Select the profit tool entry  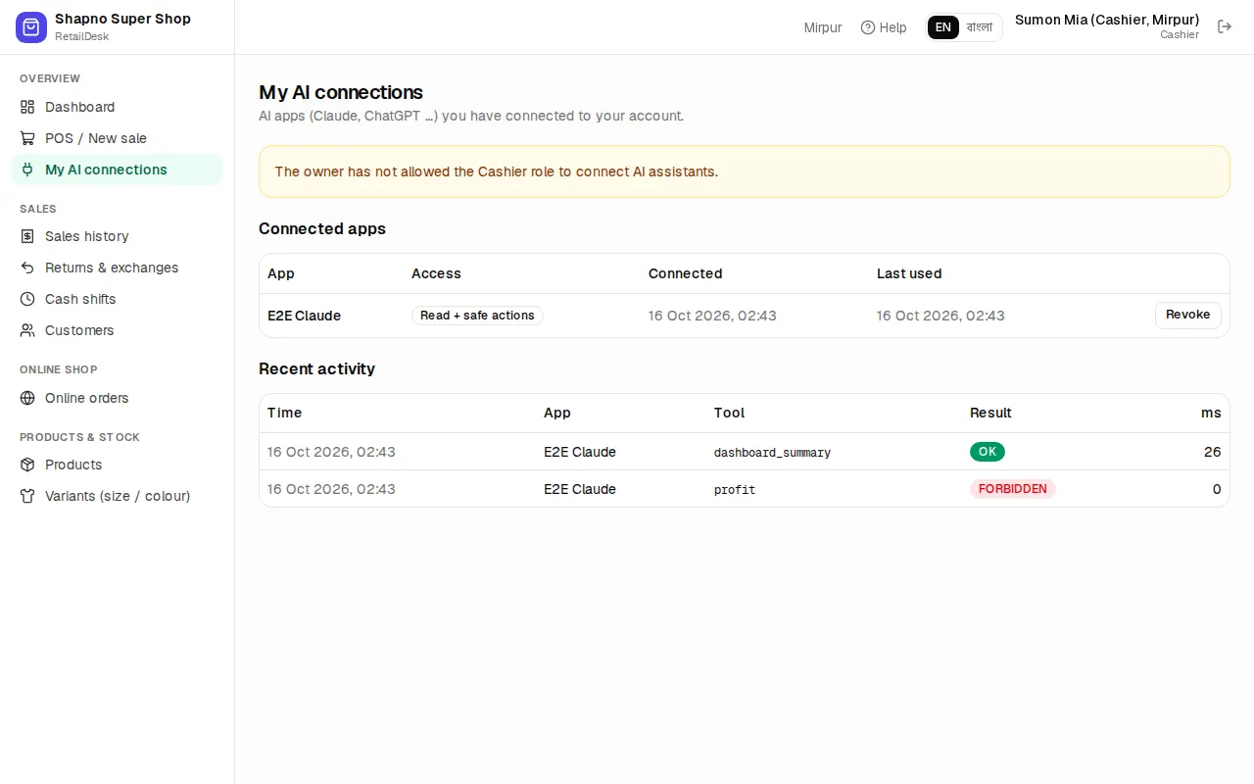pos(735,490)
